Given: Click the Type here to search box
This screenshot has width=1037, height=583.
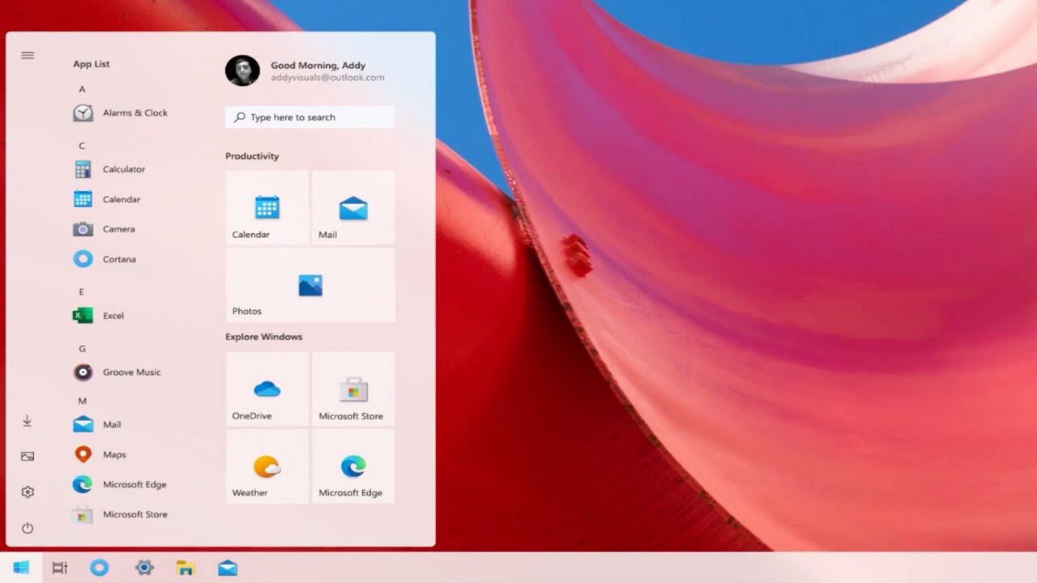Looking at the screenshot, I should [x=310, y=117].
